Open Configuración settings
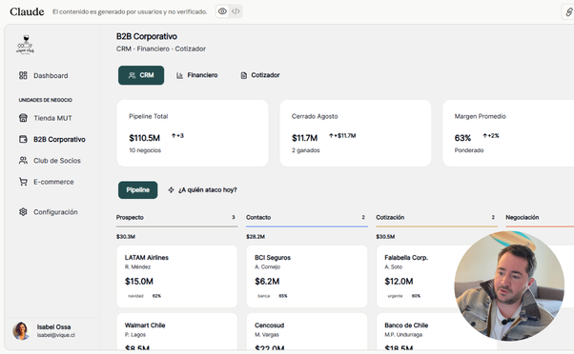 (55, 212)
